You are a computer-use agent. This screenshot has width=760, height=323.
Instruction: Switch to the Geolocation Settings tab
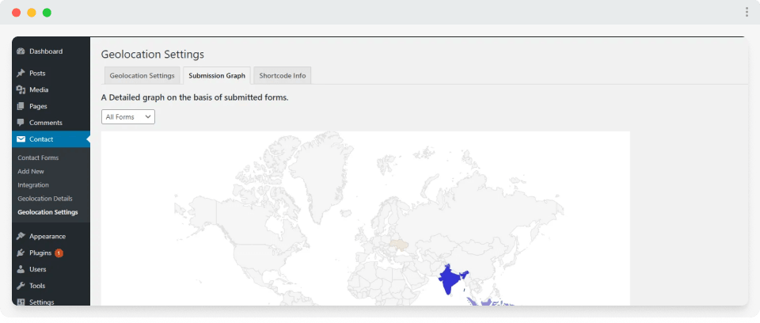(x=142, y=76)
